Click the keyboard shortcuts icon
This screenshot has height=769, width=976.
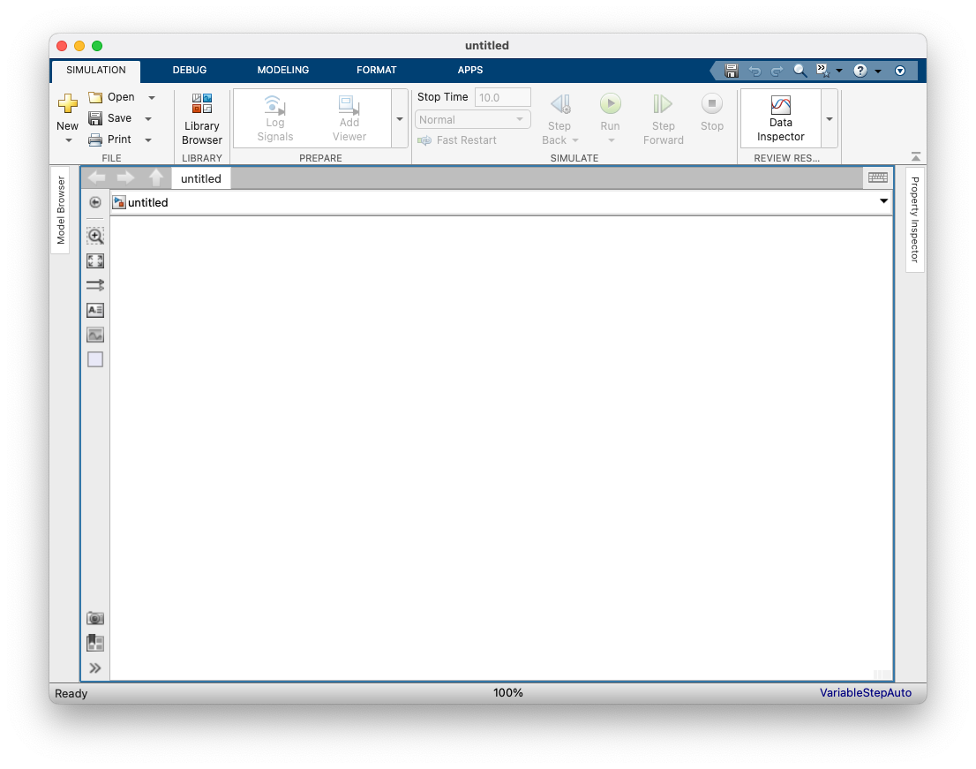(878, 178)
